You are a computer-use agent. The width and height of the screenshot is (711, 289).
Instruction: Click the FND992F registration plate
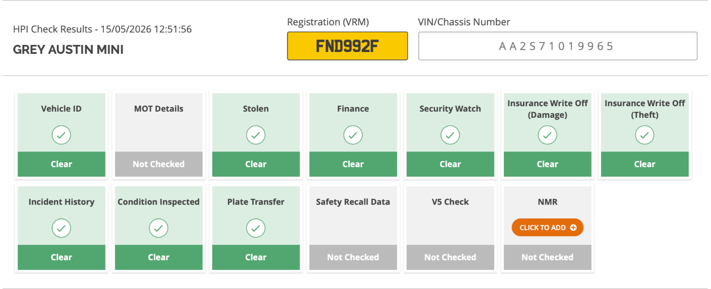point(348,46)
